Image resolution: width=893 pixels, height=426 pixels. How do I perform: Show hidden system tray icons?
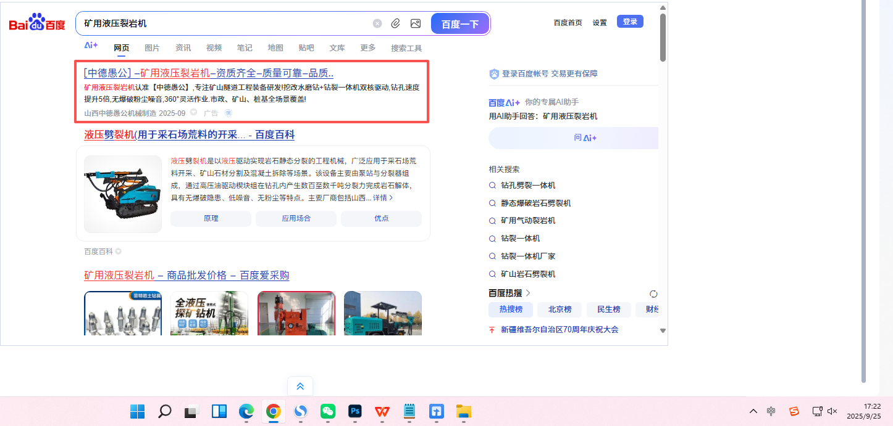753,411
